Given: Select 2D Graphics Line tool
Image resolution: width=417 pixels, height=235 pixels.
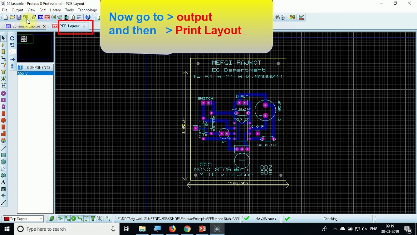Looking at the screenshot, I should coord(3,149).
